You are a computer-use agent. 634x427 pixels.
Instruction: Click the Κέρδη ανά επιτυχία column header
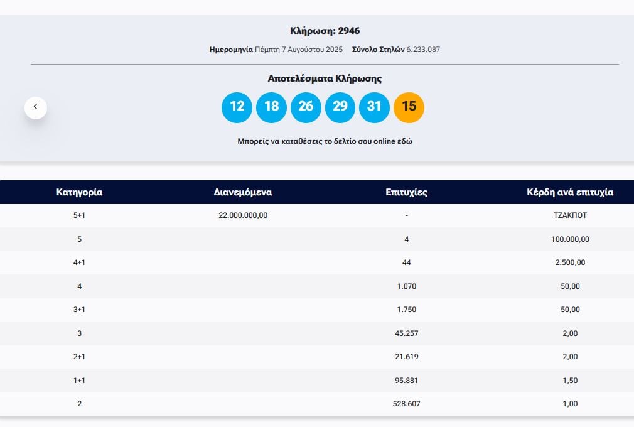pos(570,192)
